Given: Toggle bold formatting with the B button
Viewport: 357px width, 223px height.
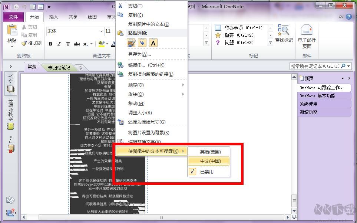Looking at the screenshot, I should click(x=50, y=44).
